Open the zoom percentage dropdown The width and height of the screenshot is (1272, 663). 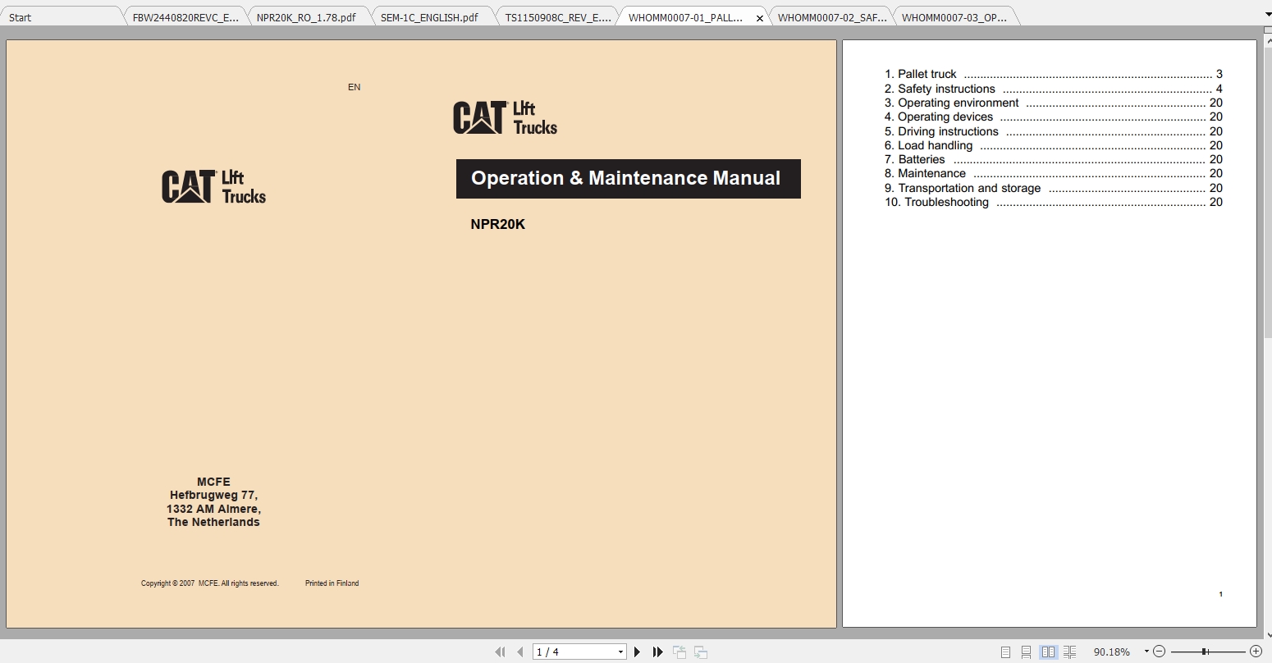pos(1146,652)
